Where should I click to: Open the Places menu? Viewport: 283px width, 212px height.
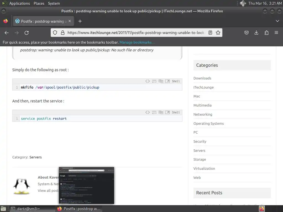(39, 3)
